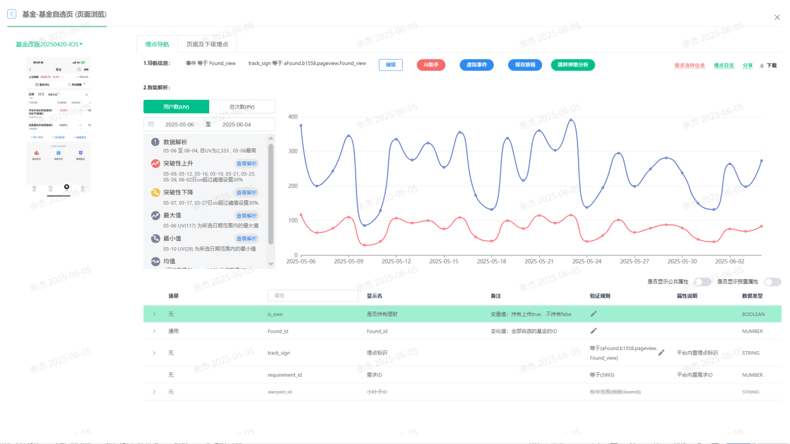Image resolution: width=790 pixels, height=444 pixels.
Task: Click the 是否持有理财 display name cell
Action: click(382, 314)
